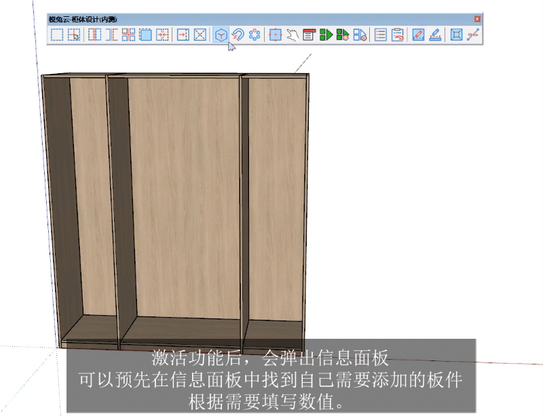Open the clipboard with red arrow icon
Viewport: 543px width, 416px height.
pyautogui.click(x=398, y=35)
